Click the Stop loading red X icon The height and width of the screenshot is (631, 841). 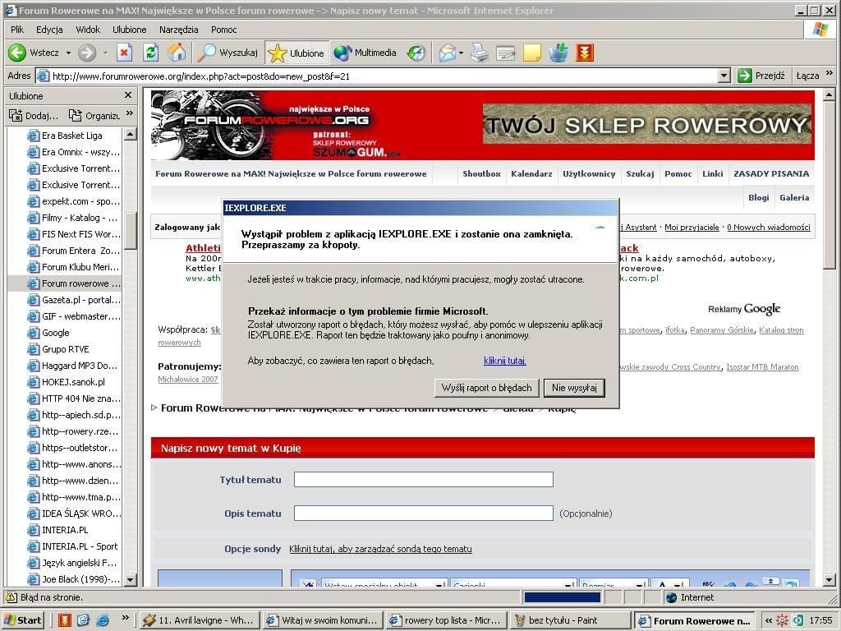(125, 53)
